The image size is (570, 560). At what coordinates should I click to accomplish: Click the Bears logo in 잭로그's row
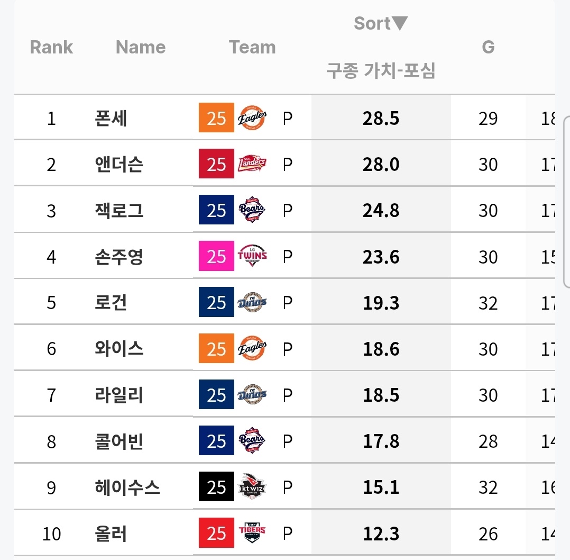[252, 211]
